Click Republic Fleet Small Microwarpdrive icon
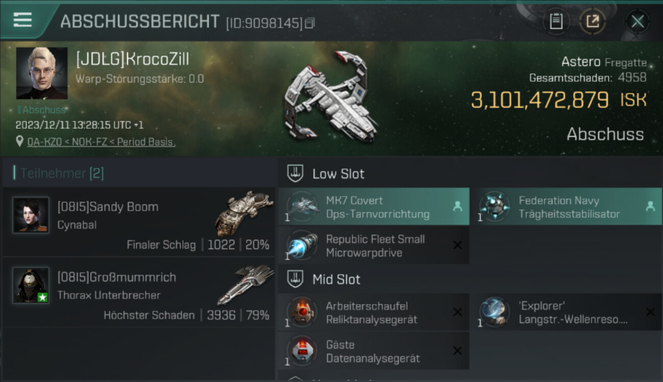Screen dimensions: 663x382 click(302, 246)
